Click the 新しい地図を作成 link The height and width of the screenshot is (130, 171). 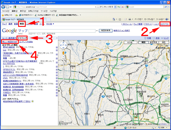(x=10, y=42)
